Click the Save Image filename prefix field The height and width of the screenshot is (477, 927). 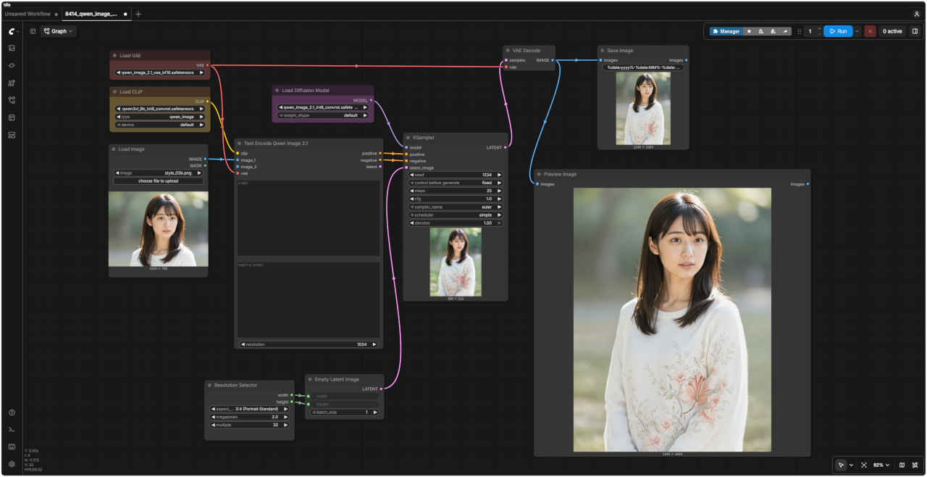(643, 67)
